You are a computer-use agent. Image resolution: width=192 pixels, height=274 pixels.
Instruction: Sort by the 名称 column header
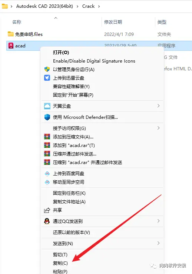pos(17,22)
